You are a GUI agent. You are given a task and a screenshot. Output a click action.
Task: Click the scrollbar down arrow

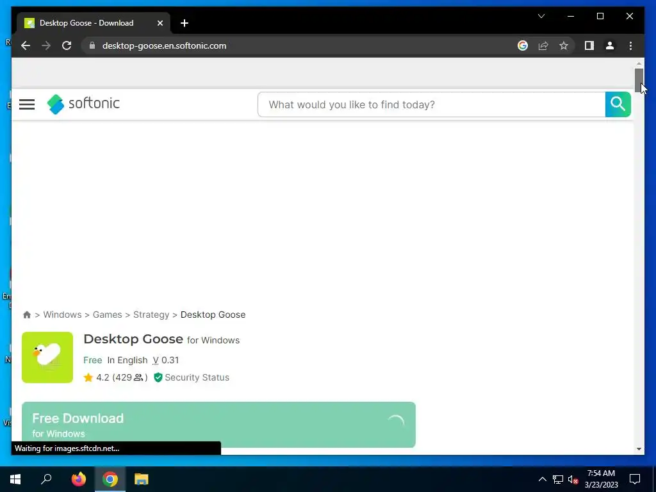tap(639, 449)
